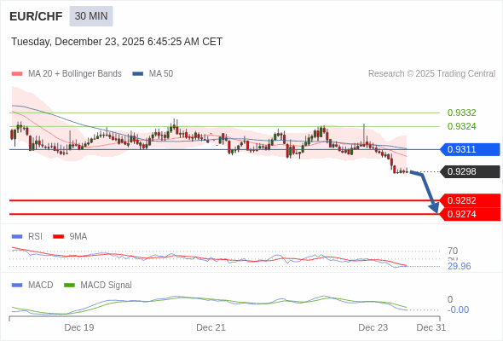Click the MACD Signal legend label
Viewport: 503px width, 341px height.
tap(107, 286)
